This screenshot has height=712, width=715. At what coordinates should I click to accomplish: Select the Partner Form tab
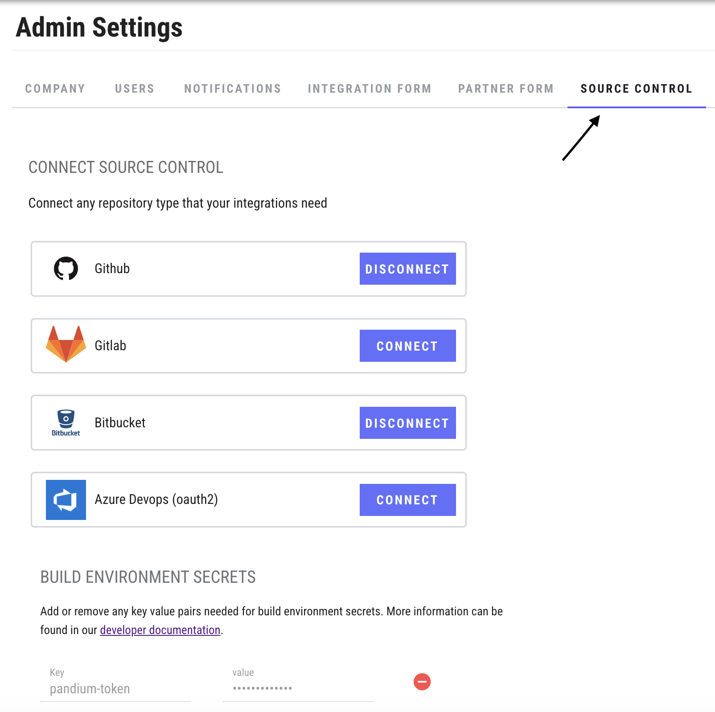coord(506,89)
